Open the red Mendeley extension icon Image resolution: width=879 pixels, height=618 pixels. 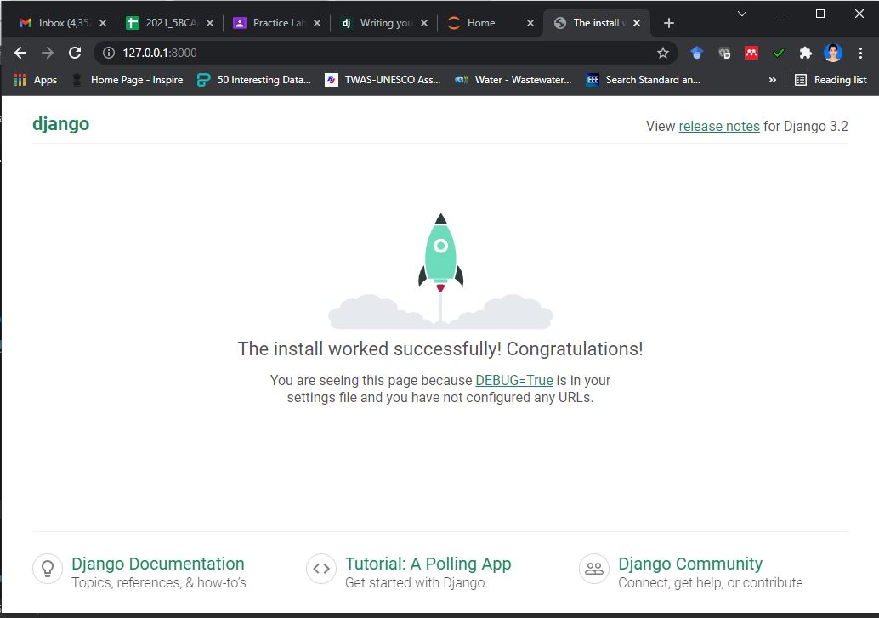751,53
